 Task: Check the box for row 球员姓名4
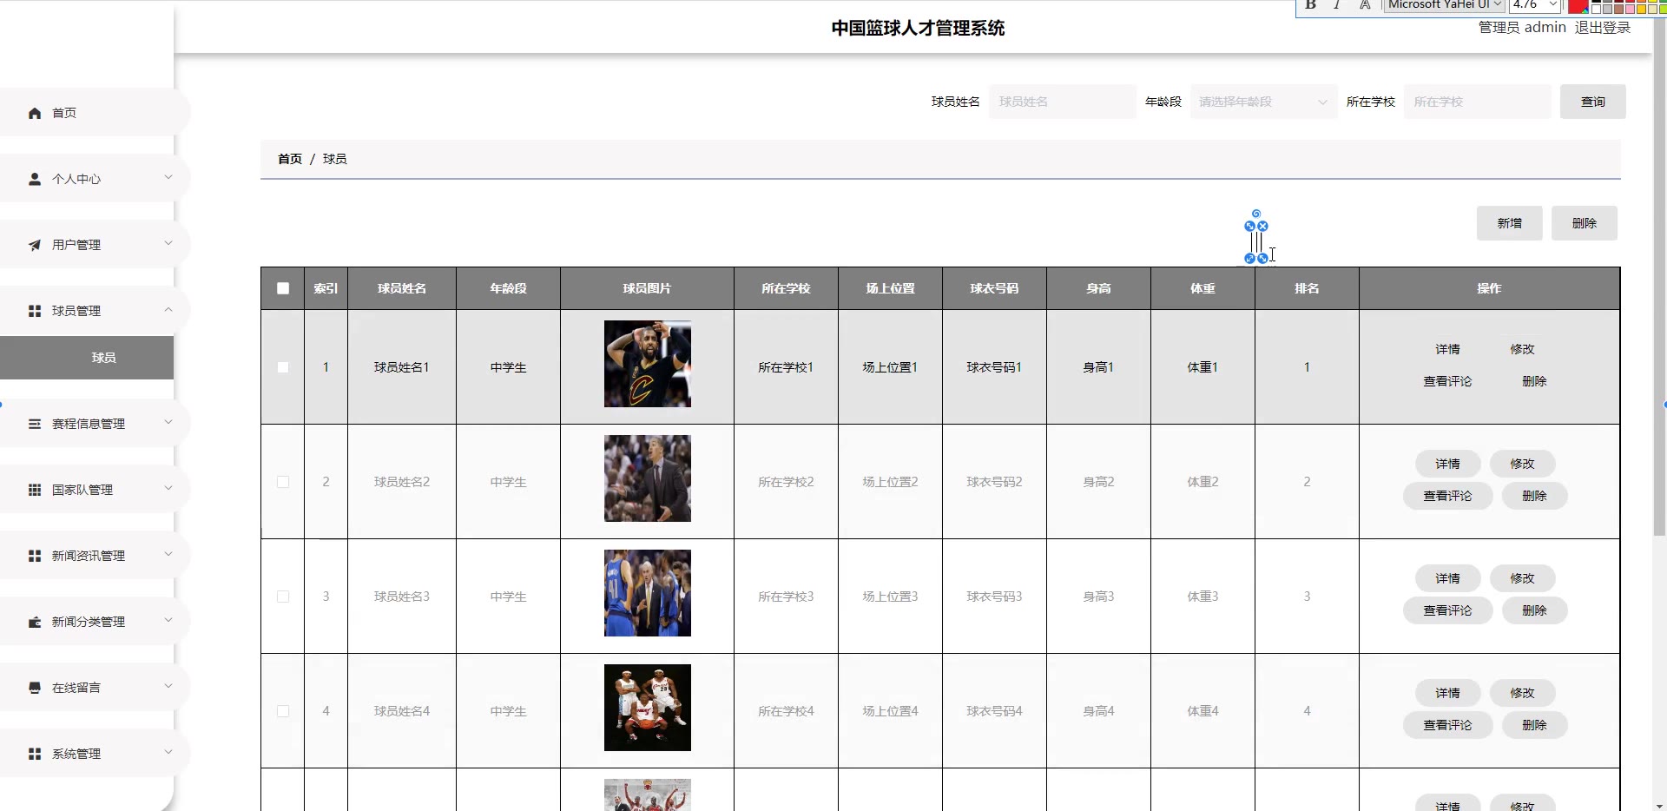[283, 711]
